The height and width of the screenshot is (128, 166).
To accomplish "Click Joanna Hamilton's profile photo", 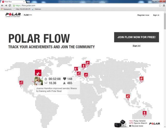I will [39, 81].
